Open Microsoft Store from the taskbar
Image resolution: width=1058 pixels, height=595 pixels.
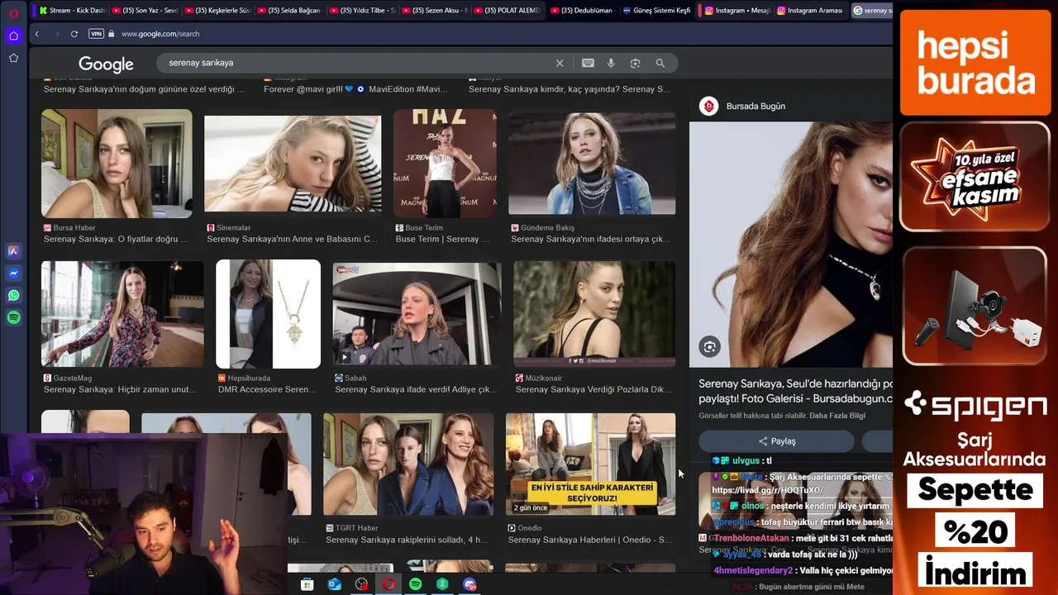click(307, 584)
